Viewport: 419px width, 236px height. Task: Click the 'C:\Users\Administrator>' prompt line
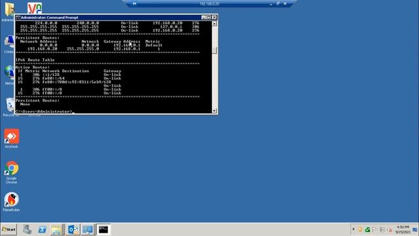pos(44,111)
